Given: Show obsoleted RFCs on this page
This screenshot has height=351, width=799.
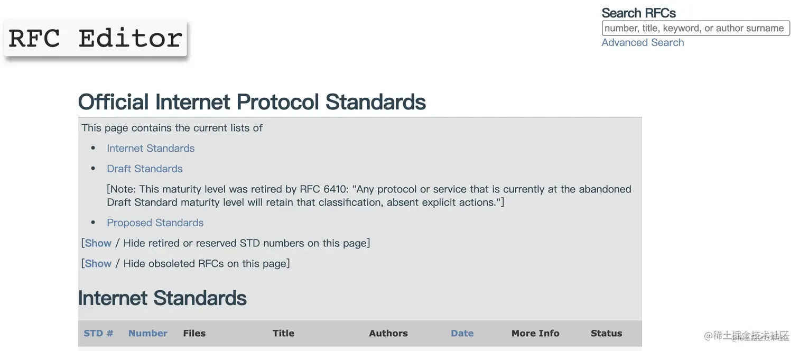Looking at the screenshot, I should (98, 264).
